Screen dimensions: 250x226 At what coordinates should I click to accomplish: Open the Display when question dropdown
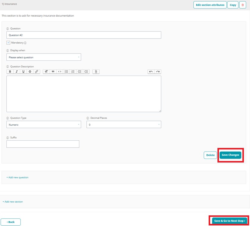(x=44, y=57)
